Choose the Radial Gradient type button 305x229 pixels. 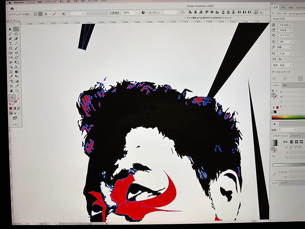coord(297,142)
